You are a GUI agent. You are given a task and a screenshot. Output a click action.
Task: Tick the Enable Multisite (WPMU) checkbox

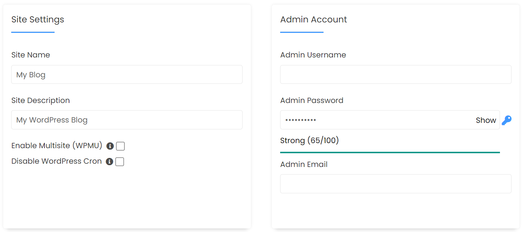(x=120, y=146)
